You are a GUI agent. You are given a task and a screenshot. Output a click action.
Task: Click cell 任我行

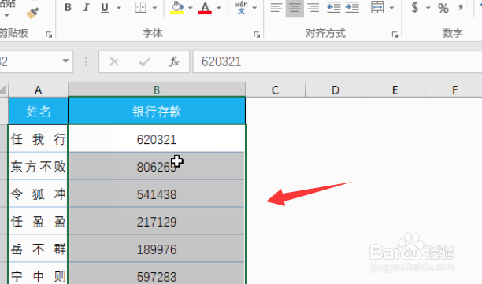pos(38,138)
